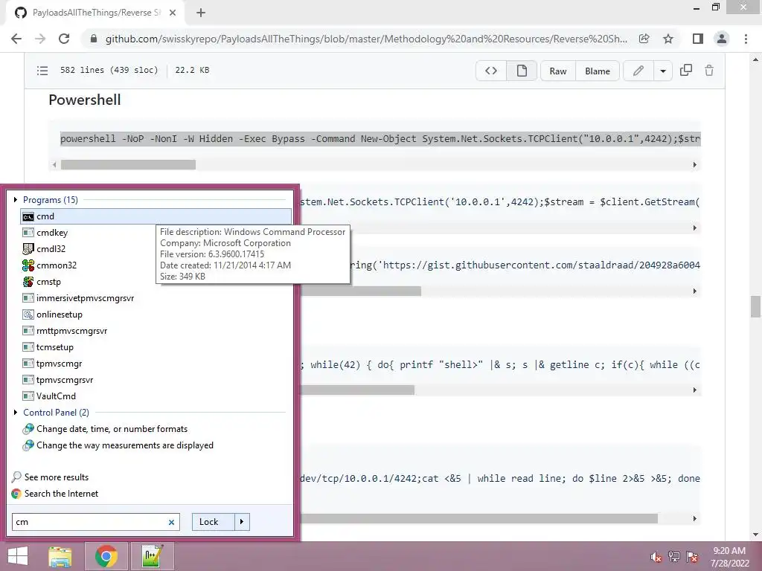The image size is (762, 571).
Task: Open edit options dropdown arrow
Action: coord(663,71)
